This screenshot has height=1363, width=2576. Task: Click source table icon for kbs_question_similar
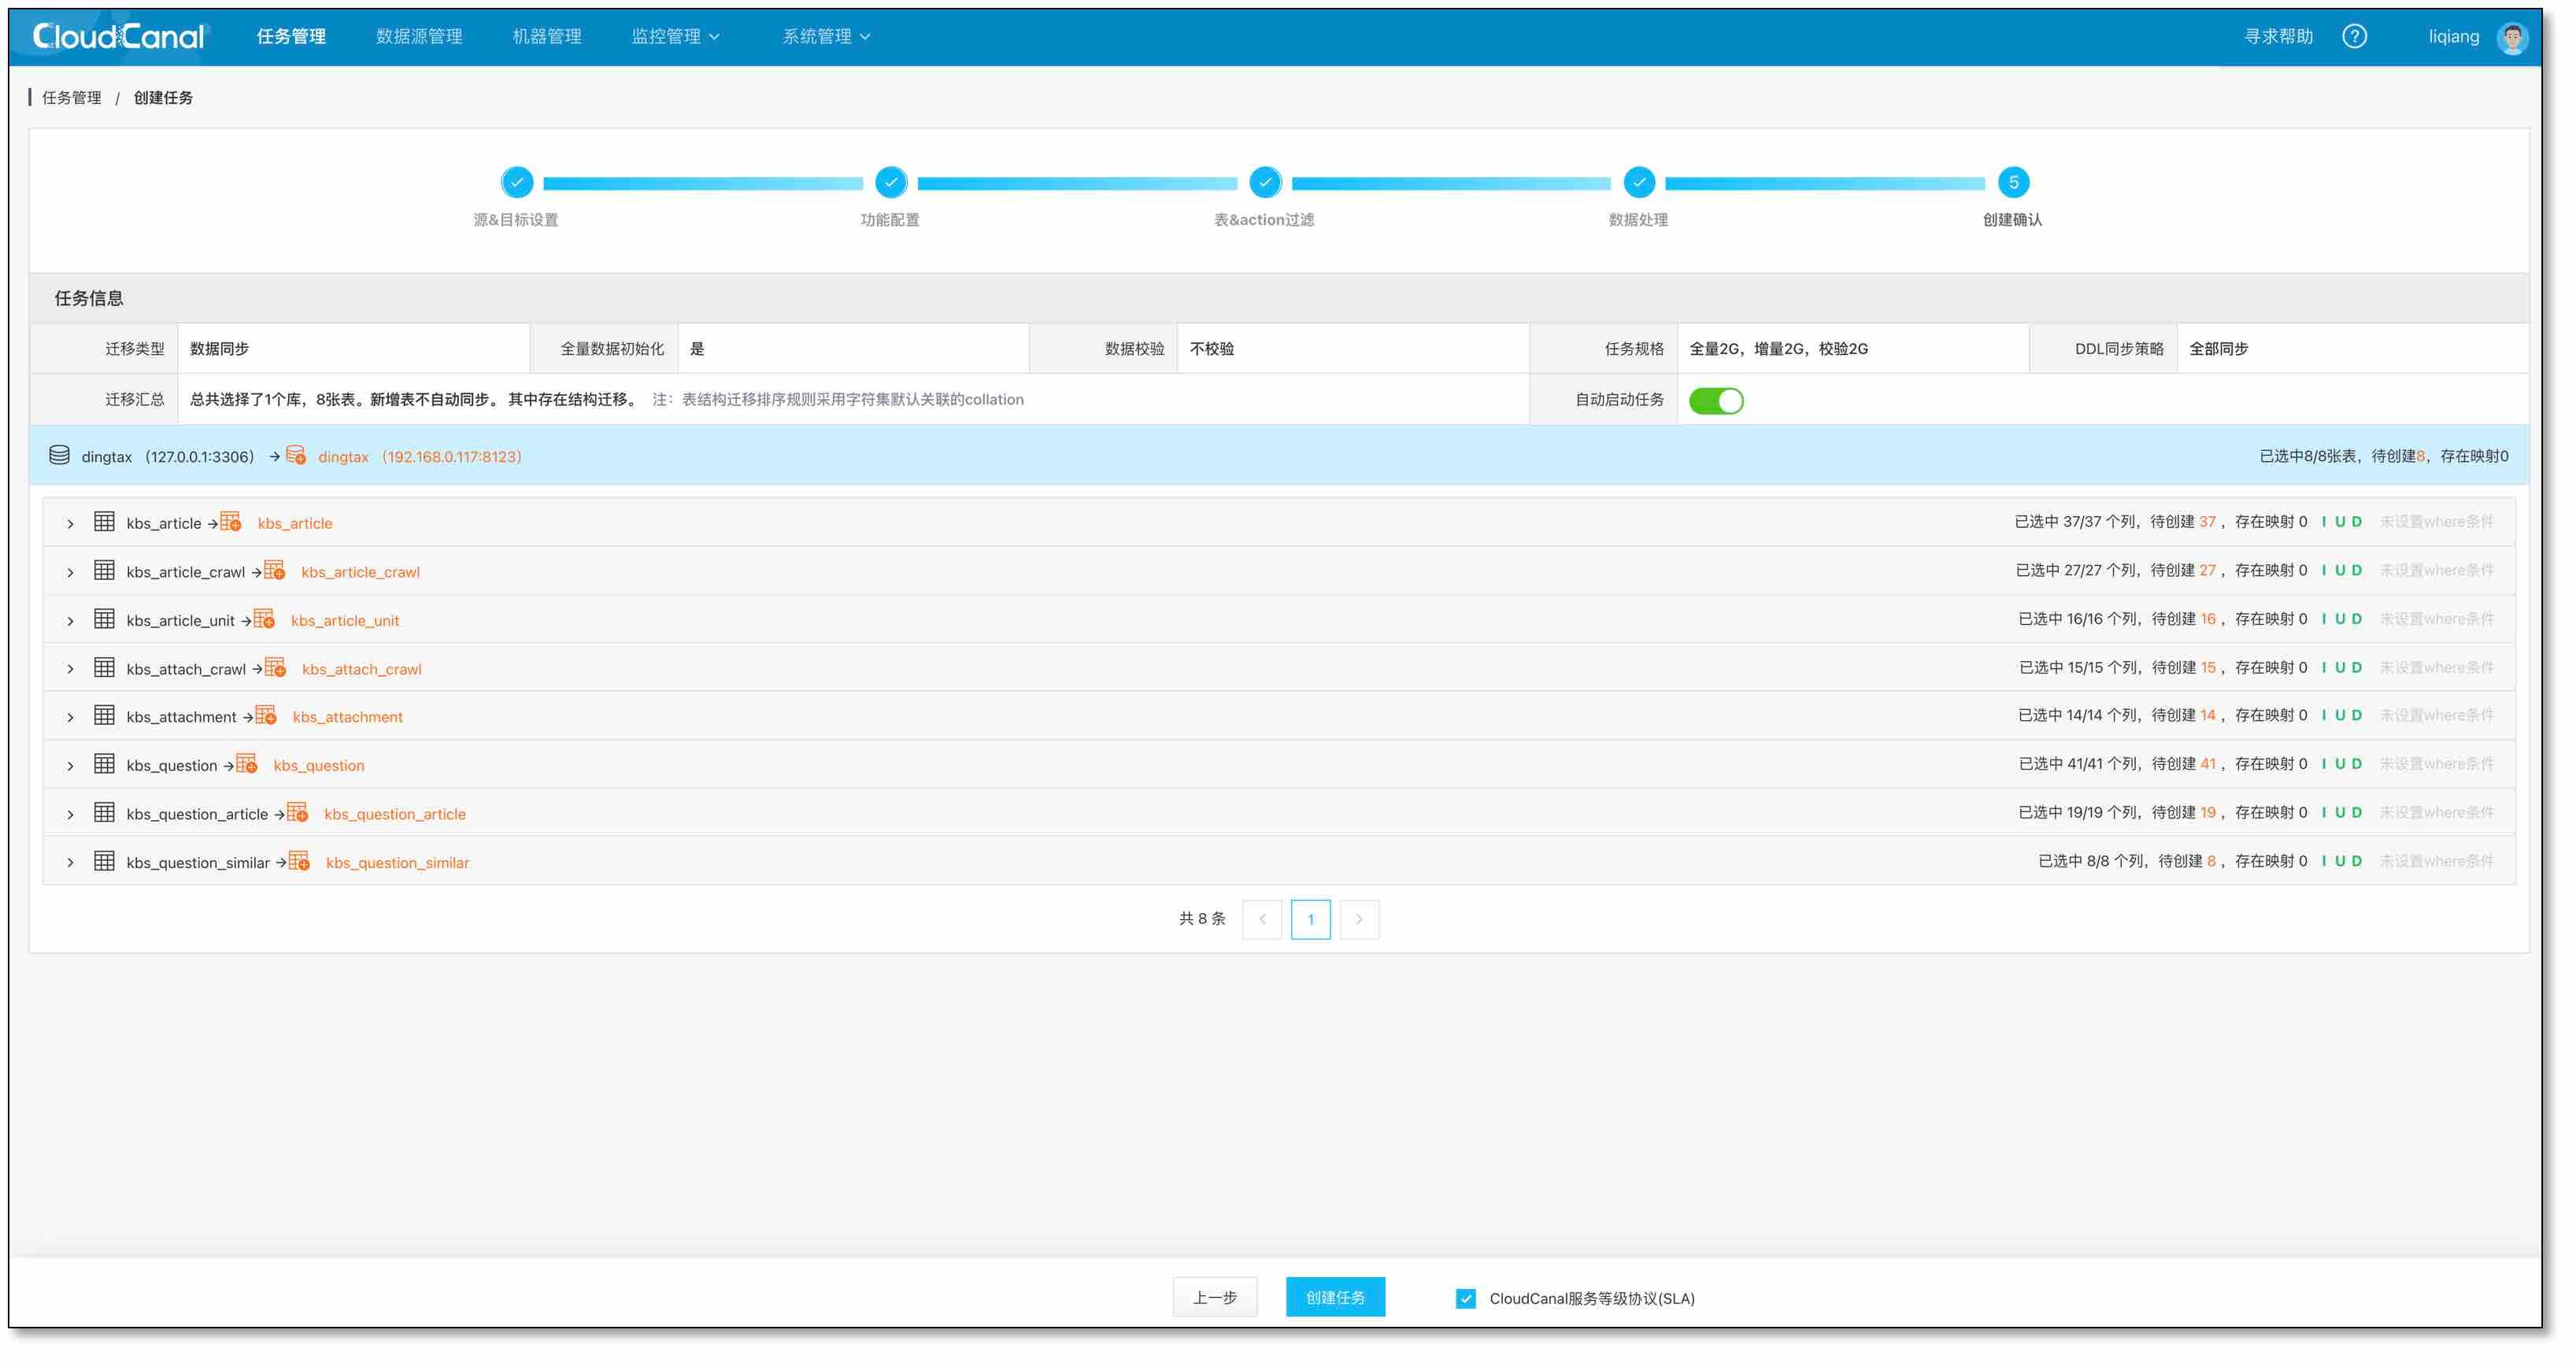[104, 862]
